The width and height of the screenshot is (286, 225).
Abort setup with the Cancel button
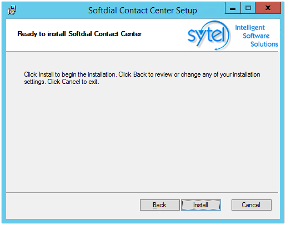(x=252, y=205)
